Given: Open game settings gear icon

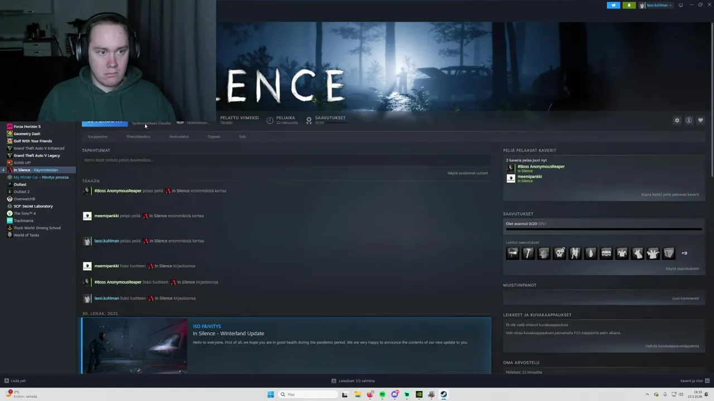Looking at the screenshot, I should [x=677, y=120].
